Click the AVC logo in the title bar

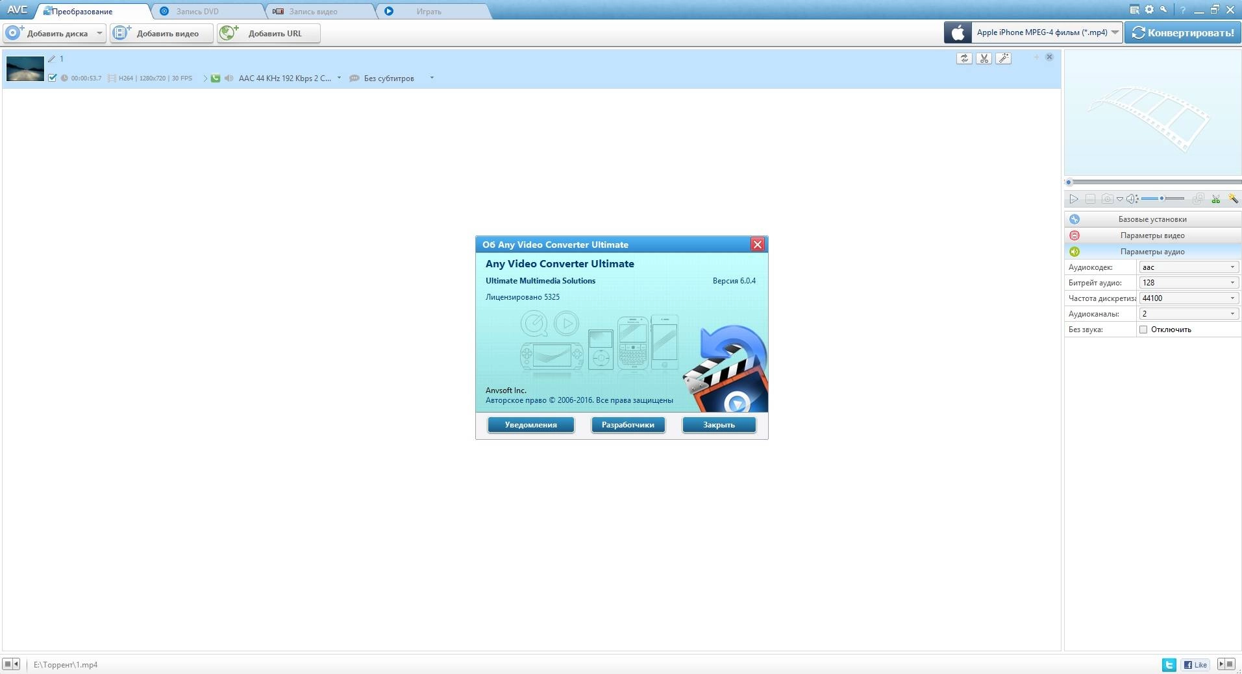18,10
